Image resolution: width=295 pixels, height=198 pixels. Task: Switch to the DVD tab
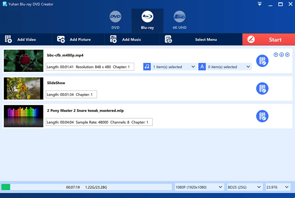point(115,20)
